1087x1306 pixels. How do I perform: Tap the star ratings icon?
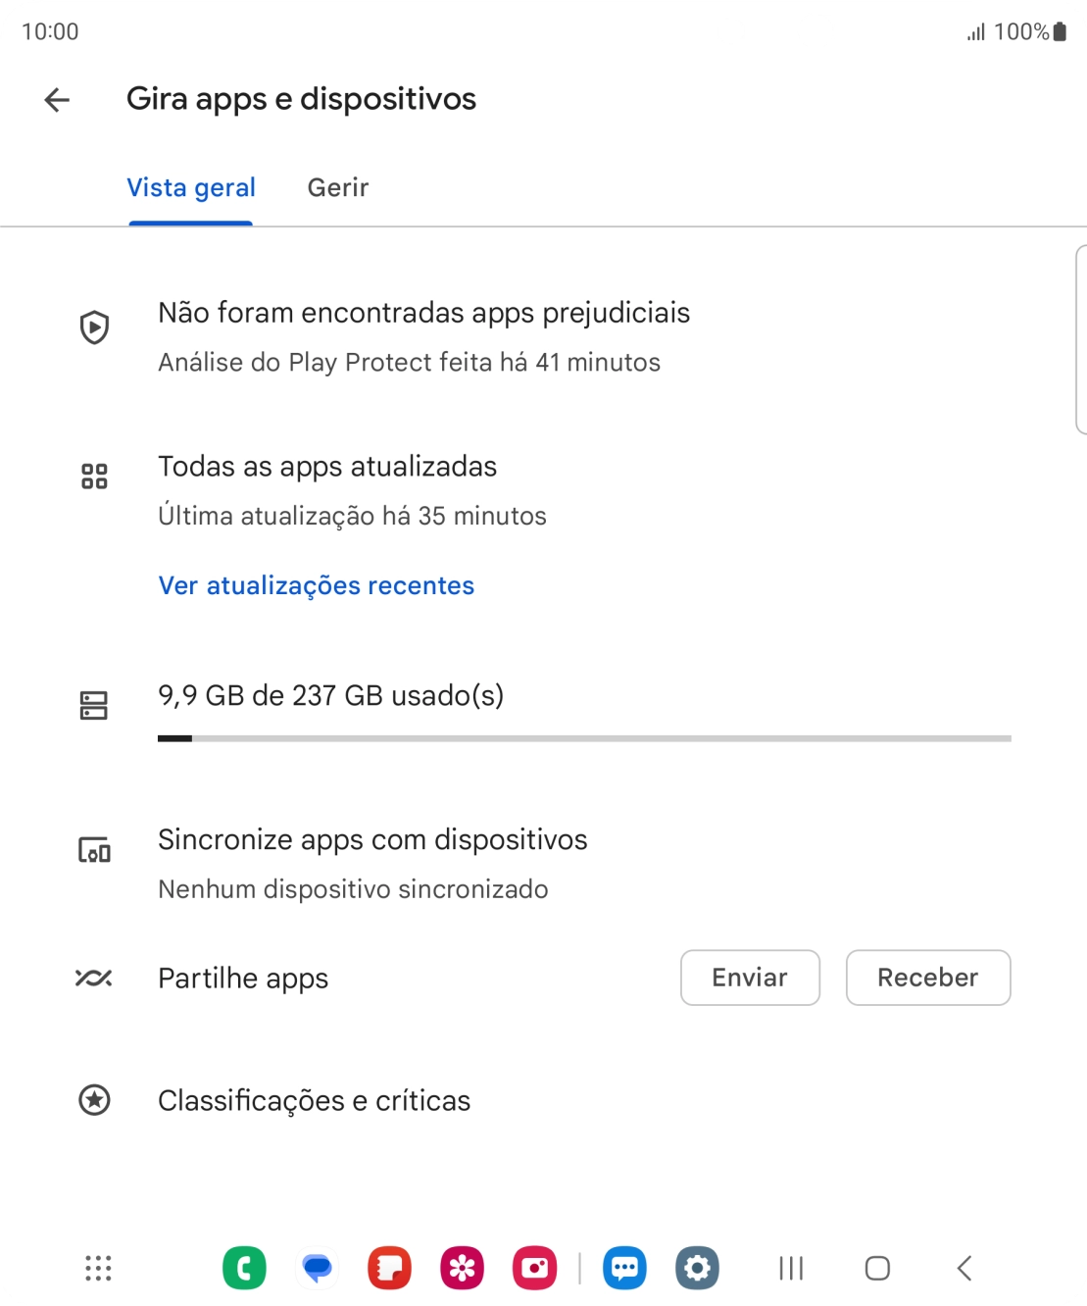(x=94, y=1100)
